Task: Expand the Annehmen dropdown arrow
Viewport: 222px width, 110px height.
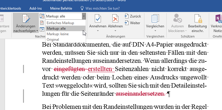Action: 98,31
